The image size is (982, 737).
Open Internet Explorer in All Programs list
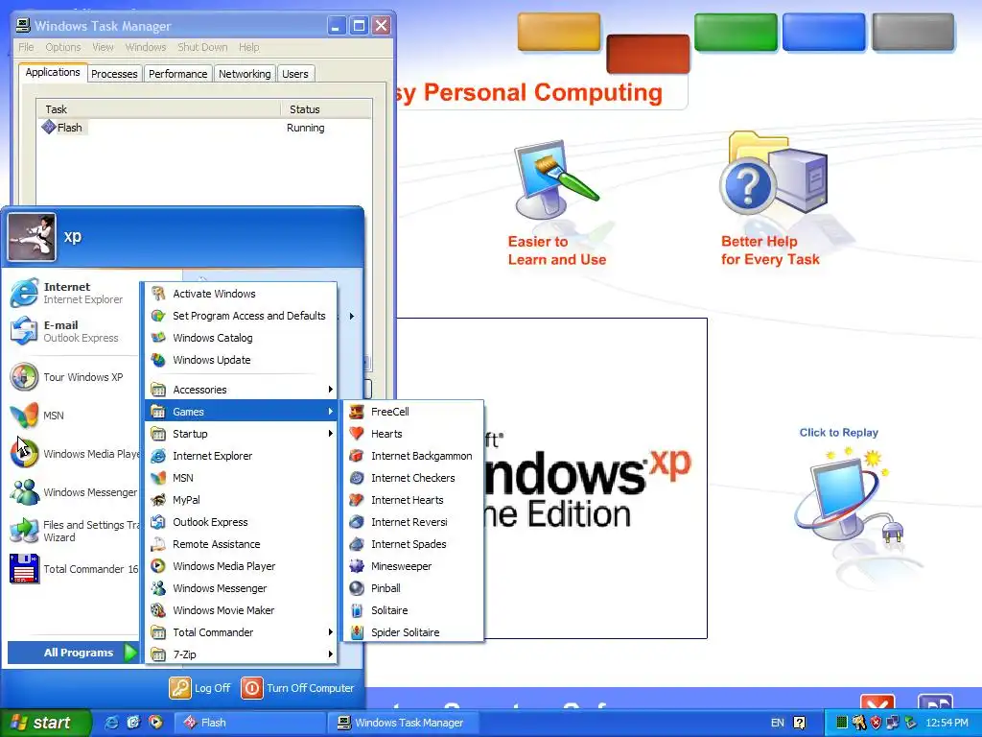(241, 456)
